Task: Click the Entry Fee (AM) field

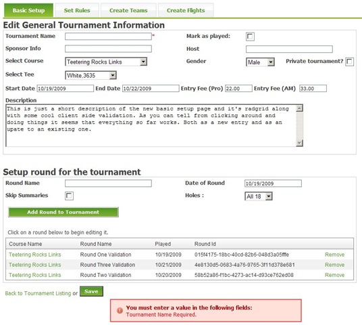Action: click(313, 89)
